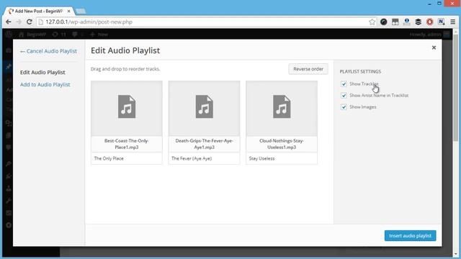Go back with browser back arrow
Viewport: 461px width, 259px height.
pos(9,22)
